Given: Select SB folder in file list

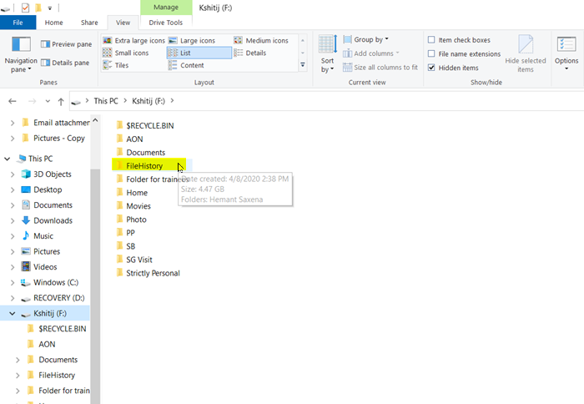Looking at the screenshot, I should [125, 246].
